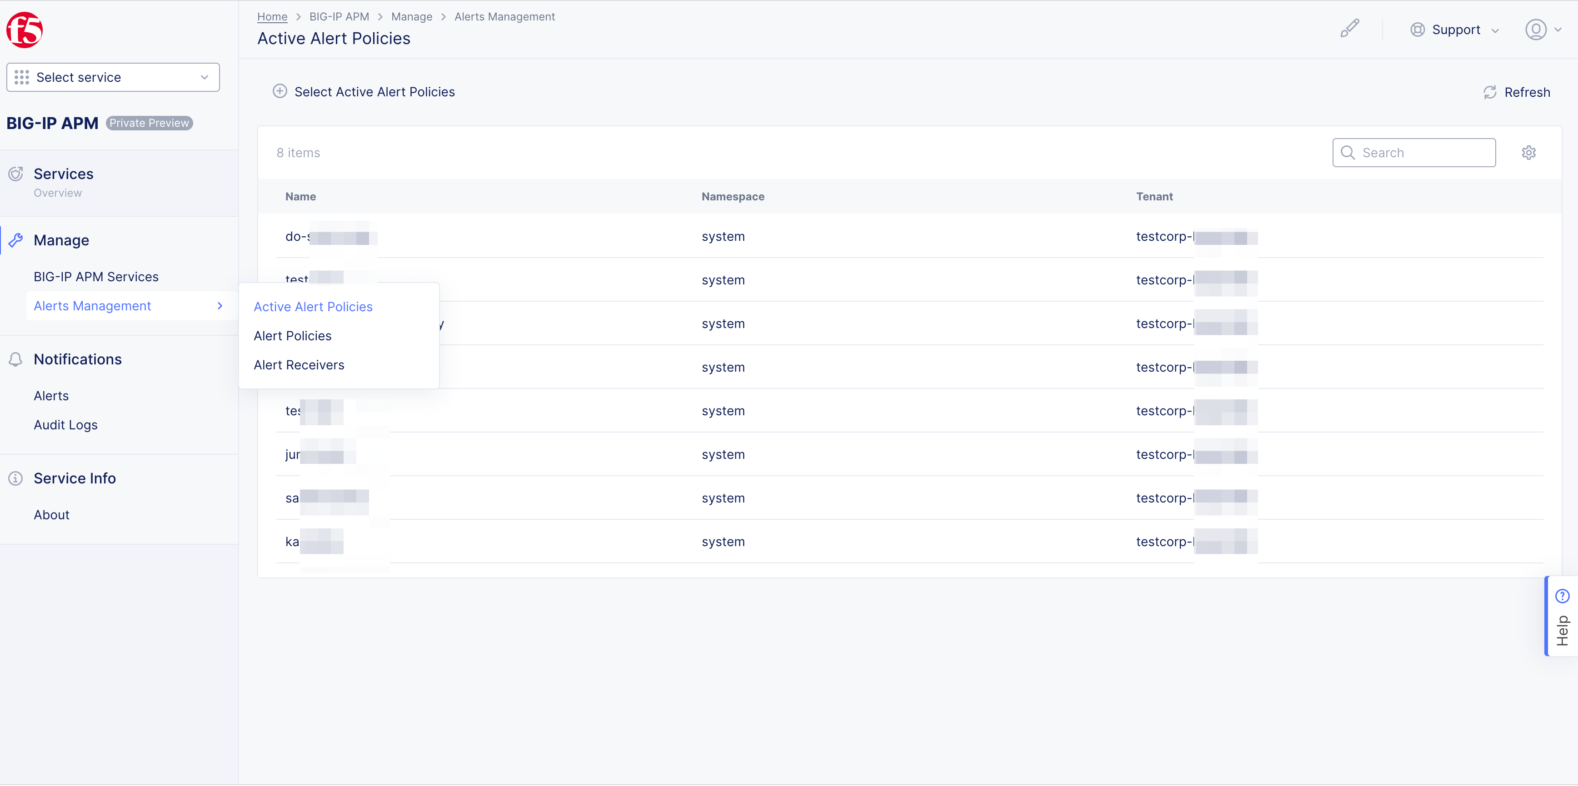Expand the user account chevron

[1558, 30]
